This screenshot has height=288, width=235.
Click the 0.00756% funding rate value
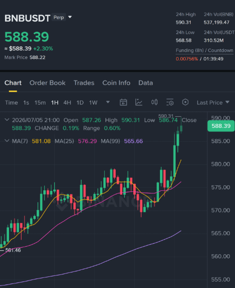point(187,59)
